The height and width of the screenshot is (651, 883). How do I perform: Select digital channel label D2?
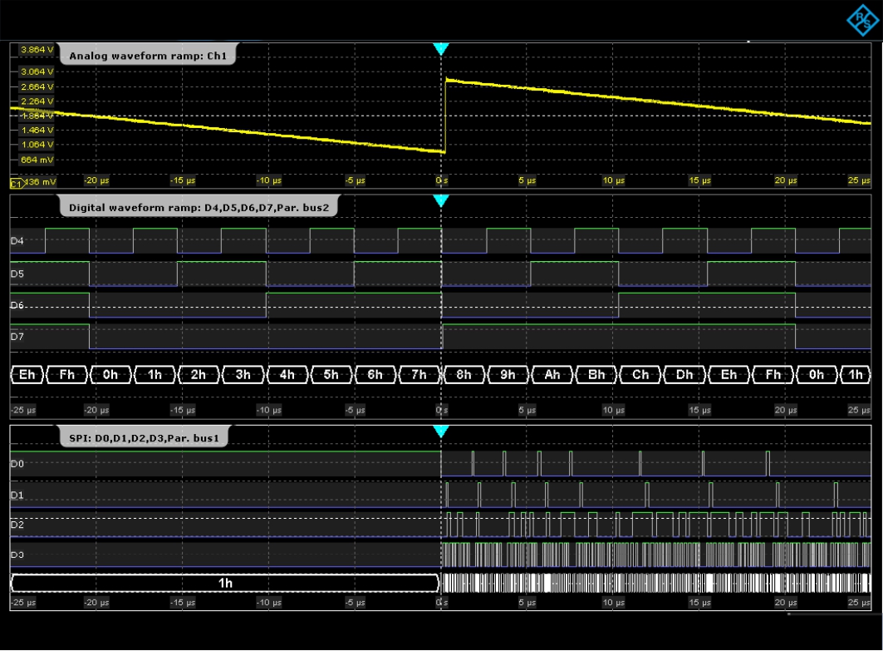pyautogui.click(x=17, y=525)
